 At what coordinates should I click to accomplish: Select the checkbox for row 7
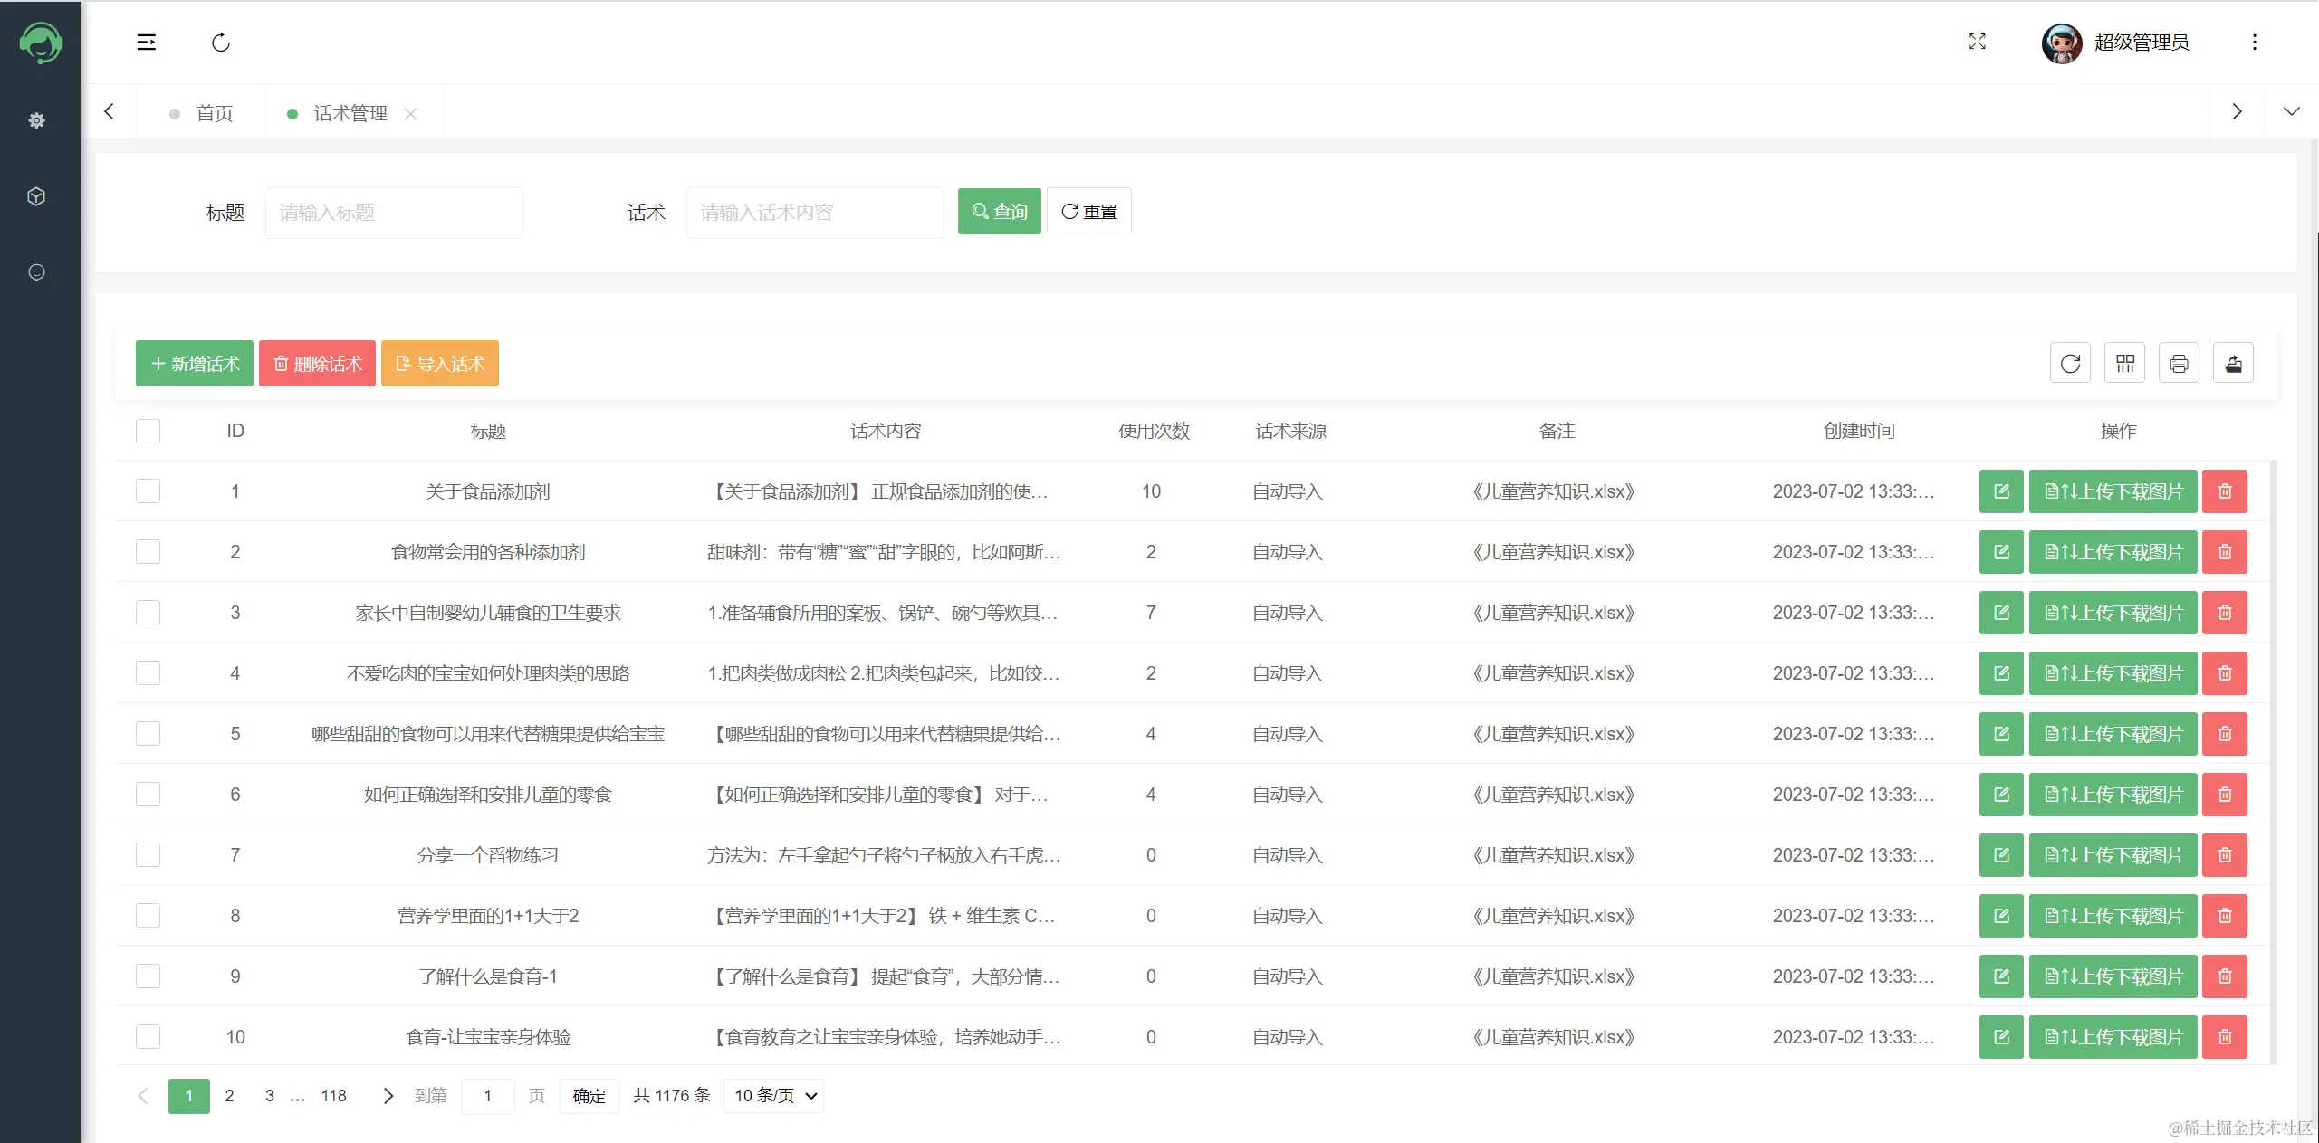click(x=148, y=855)
